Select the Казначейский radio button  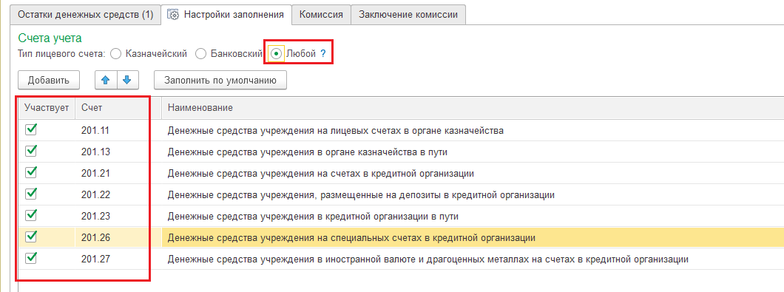click(115, 54)
